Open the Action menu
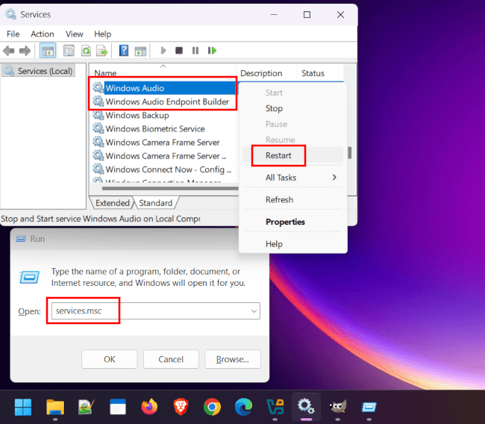The image size is (485, 424). pos(43,34)
